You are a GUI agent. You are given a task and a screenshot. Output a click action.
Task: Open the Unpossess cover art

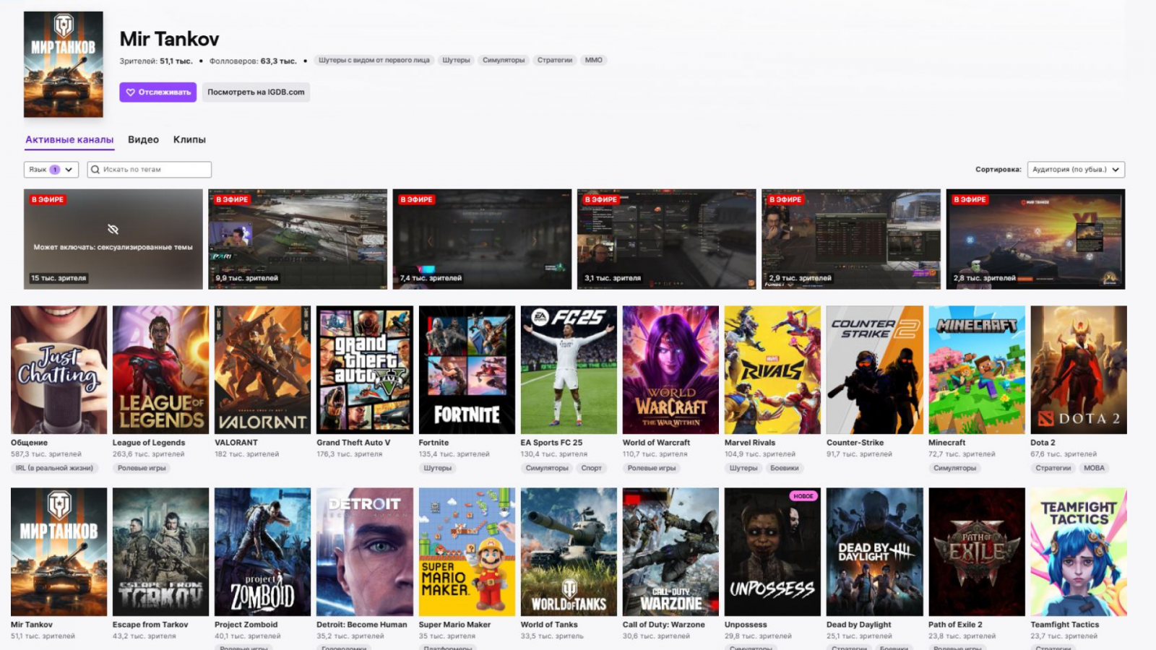pos(772,552)
